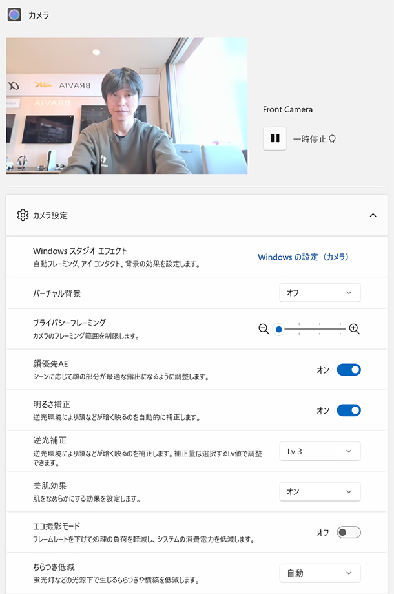Image resolution: width=394 pixels, height=594 pixels.
Task: Click the zoom-in magnifier for privacy framing
Action: pos(354,329)
